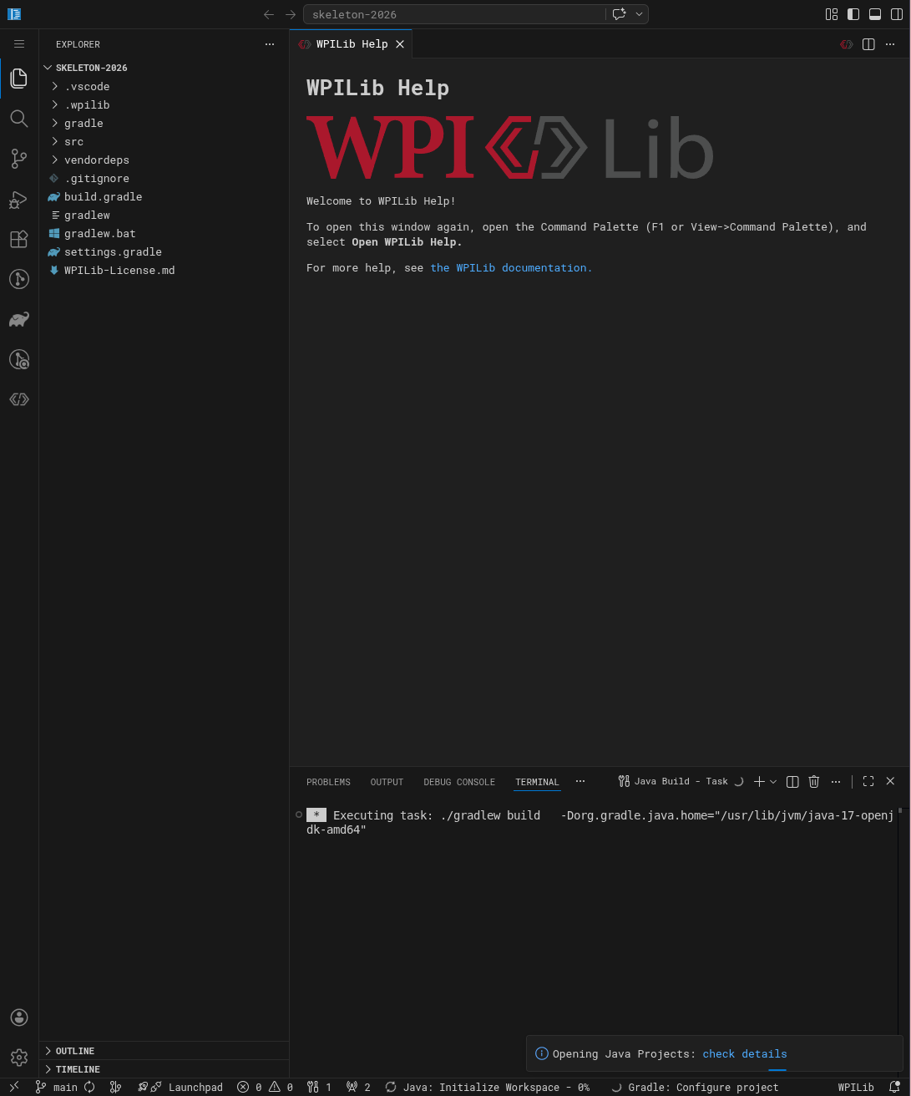Maximize the panel size
The image size is (911, 1096).
868,782
